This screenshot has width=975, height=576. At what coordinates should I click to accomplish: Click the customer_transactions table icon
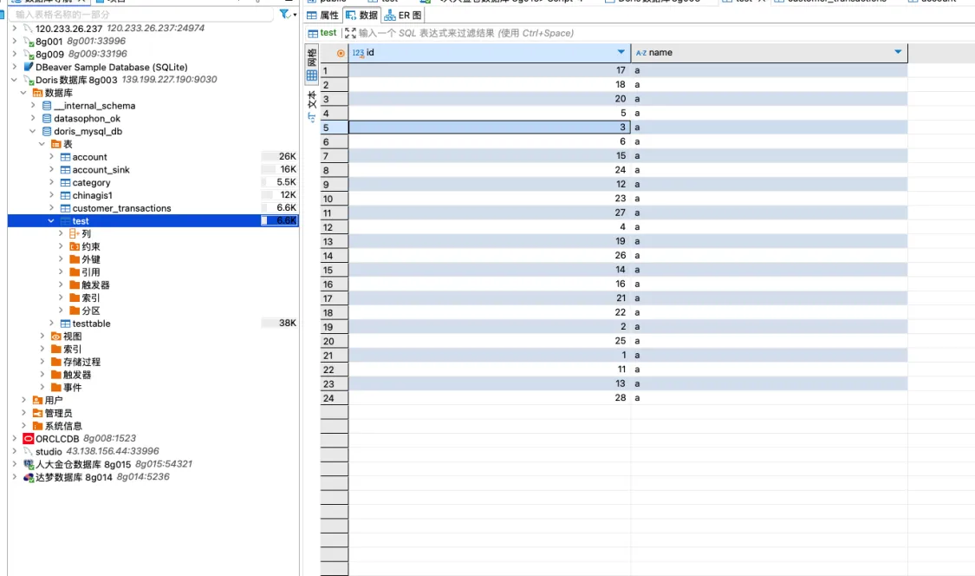pos(65,208)
